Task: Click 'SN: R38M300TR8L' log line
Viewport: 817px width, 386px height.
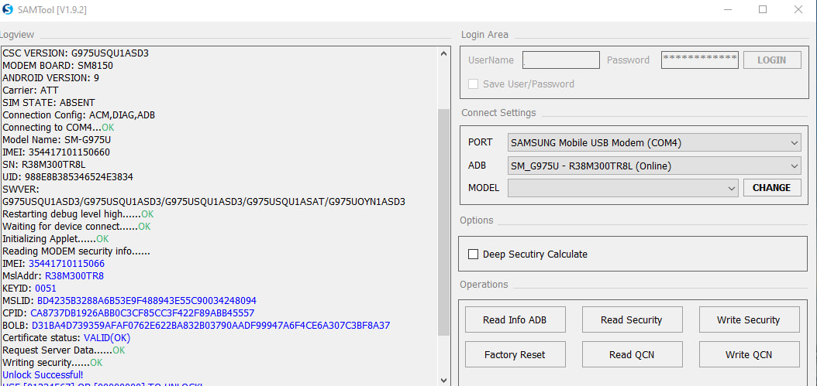Action: (43, 165)
